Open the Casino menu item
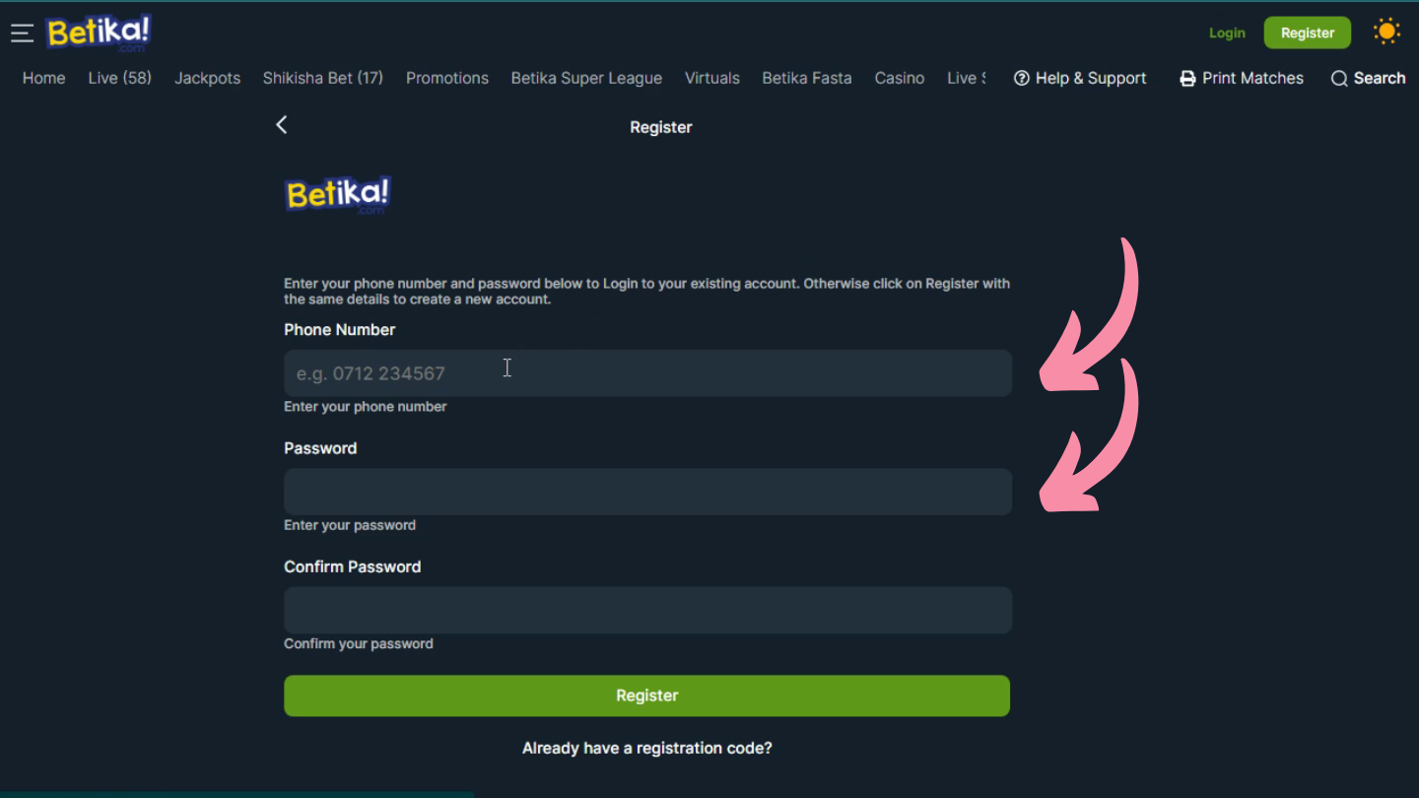The height and width of the screenshot is (798, 1419). (899, 78)
